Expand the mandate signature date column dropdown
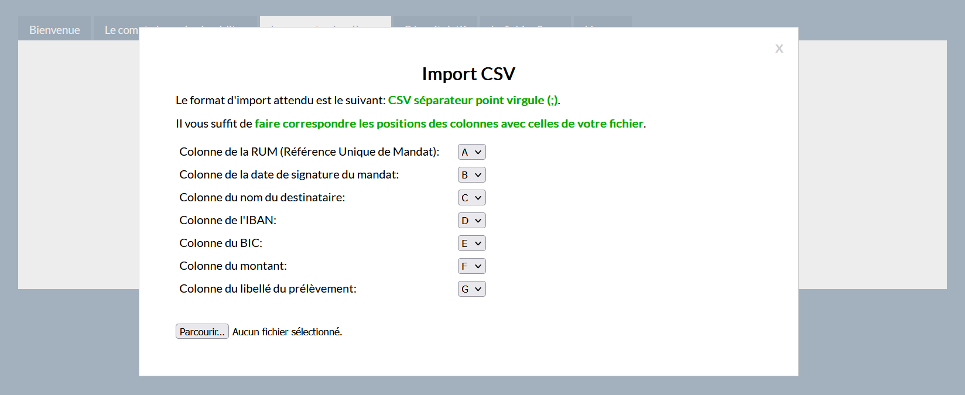Screen dimensions: 965x395 click(x=471, y=175)
